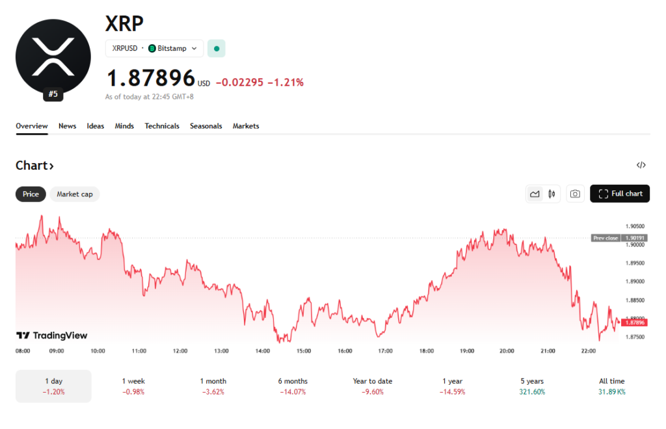
Task: Switch to candlestick chart icon
Action: point(552,194)
